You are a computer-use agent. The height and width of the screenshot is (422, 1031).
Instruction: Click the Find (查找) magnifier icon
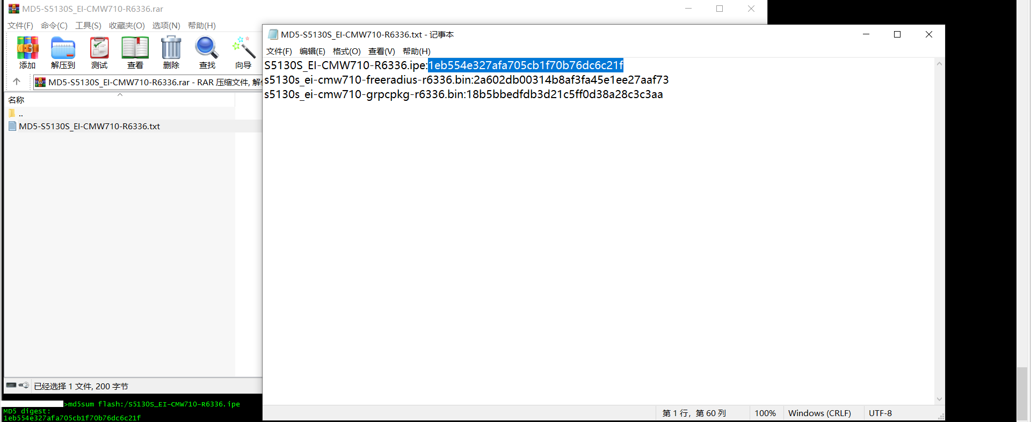pos(207,53)
